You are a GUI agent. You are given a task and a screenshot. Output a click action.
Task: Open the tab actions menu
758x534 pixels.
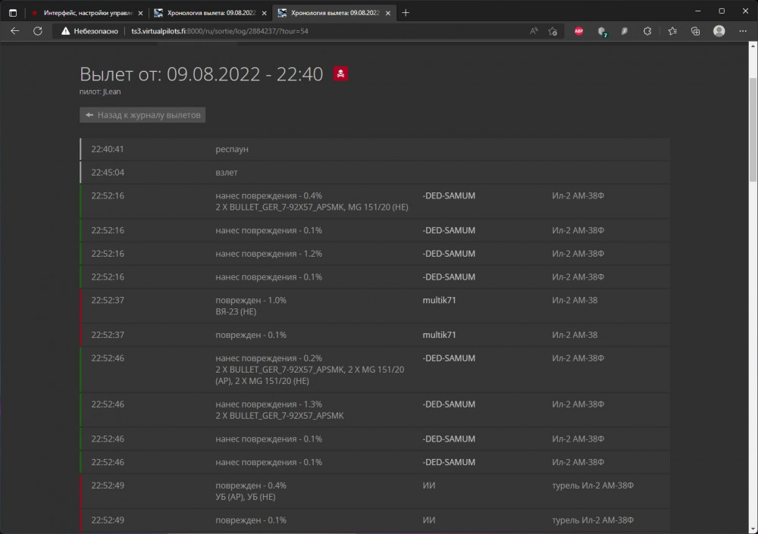pyautogui.click(x=12, y=12)
